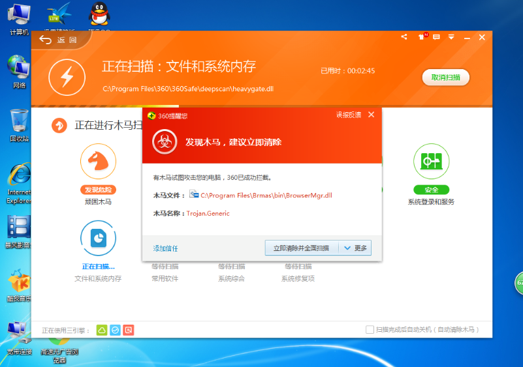Click the 误报反馈 false positive link
Viewport: 523px width, 367px height.
point(349,115)
